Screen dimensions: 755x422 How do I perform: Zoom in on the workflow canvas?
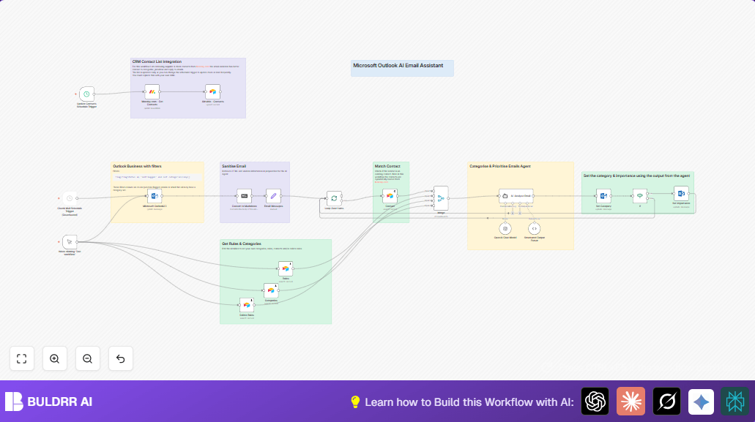click(x=54, y=358)
